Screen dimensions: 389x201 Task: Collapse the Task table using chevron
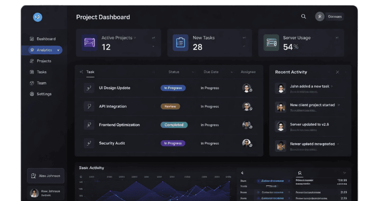[81, 72]
